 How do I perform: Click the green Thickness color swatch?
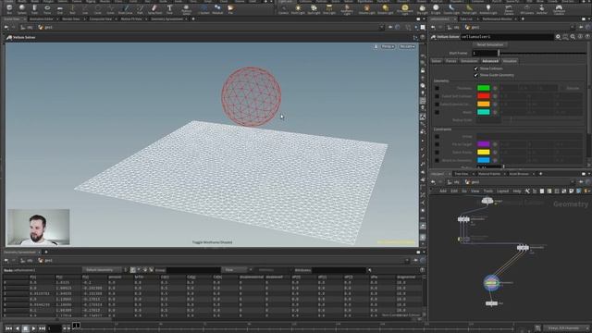[x=483, y=89]
